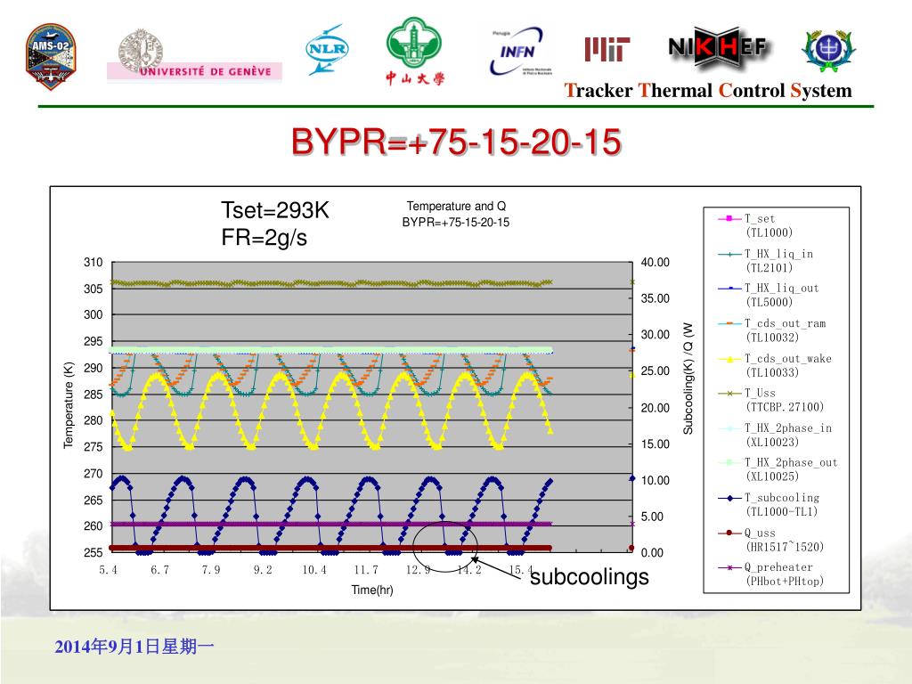912x684 pixels.
Task: Click the 255 value on temperature axis
Action: [93, 552]
